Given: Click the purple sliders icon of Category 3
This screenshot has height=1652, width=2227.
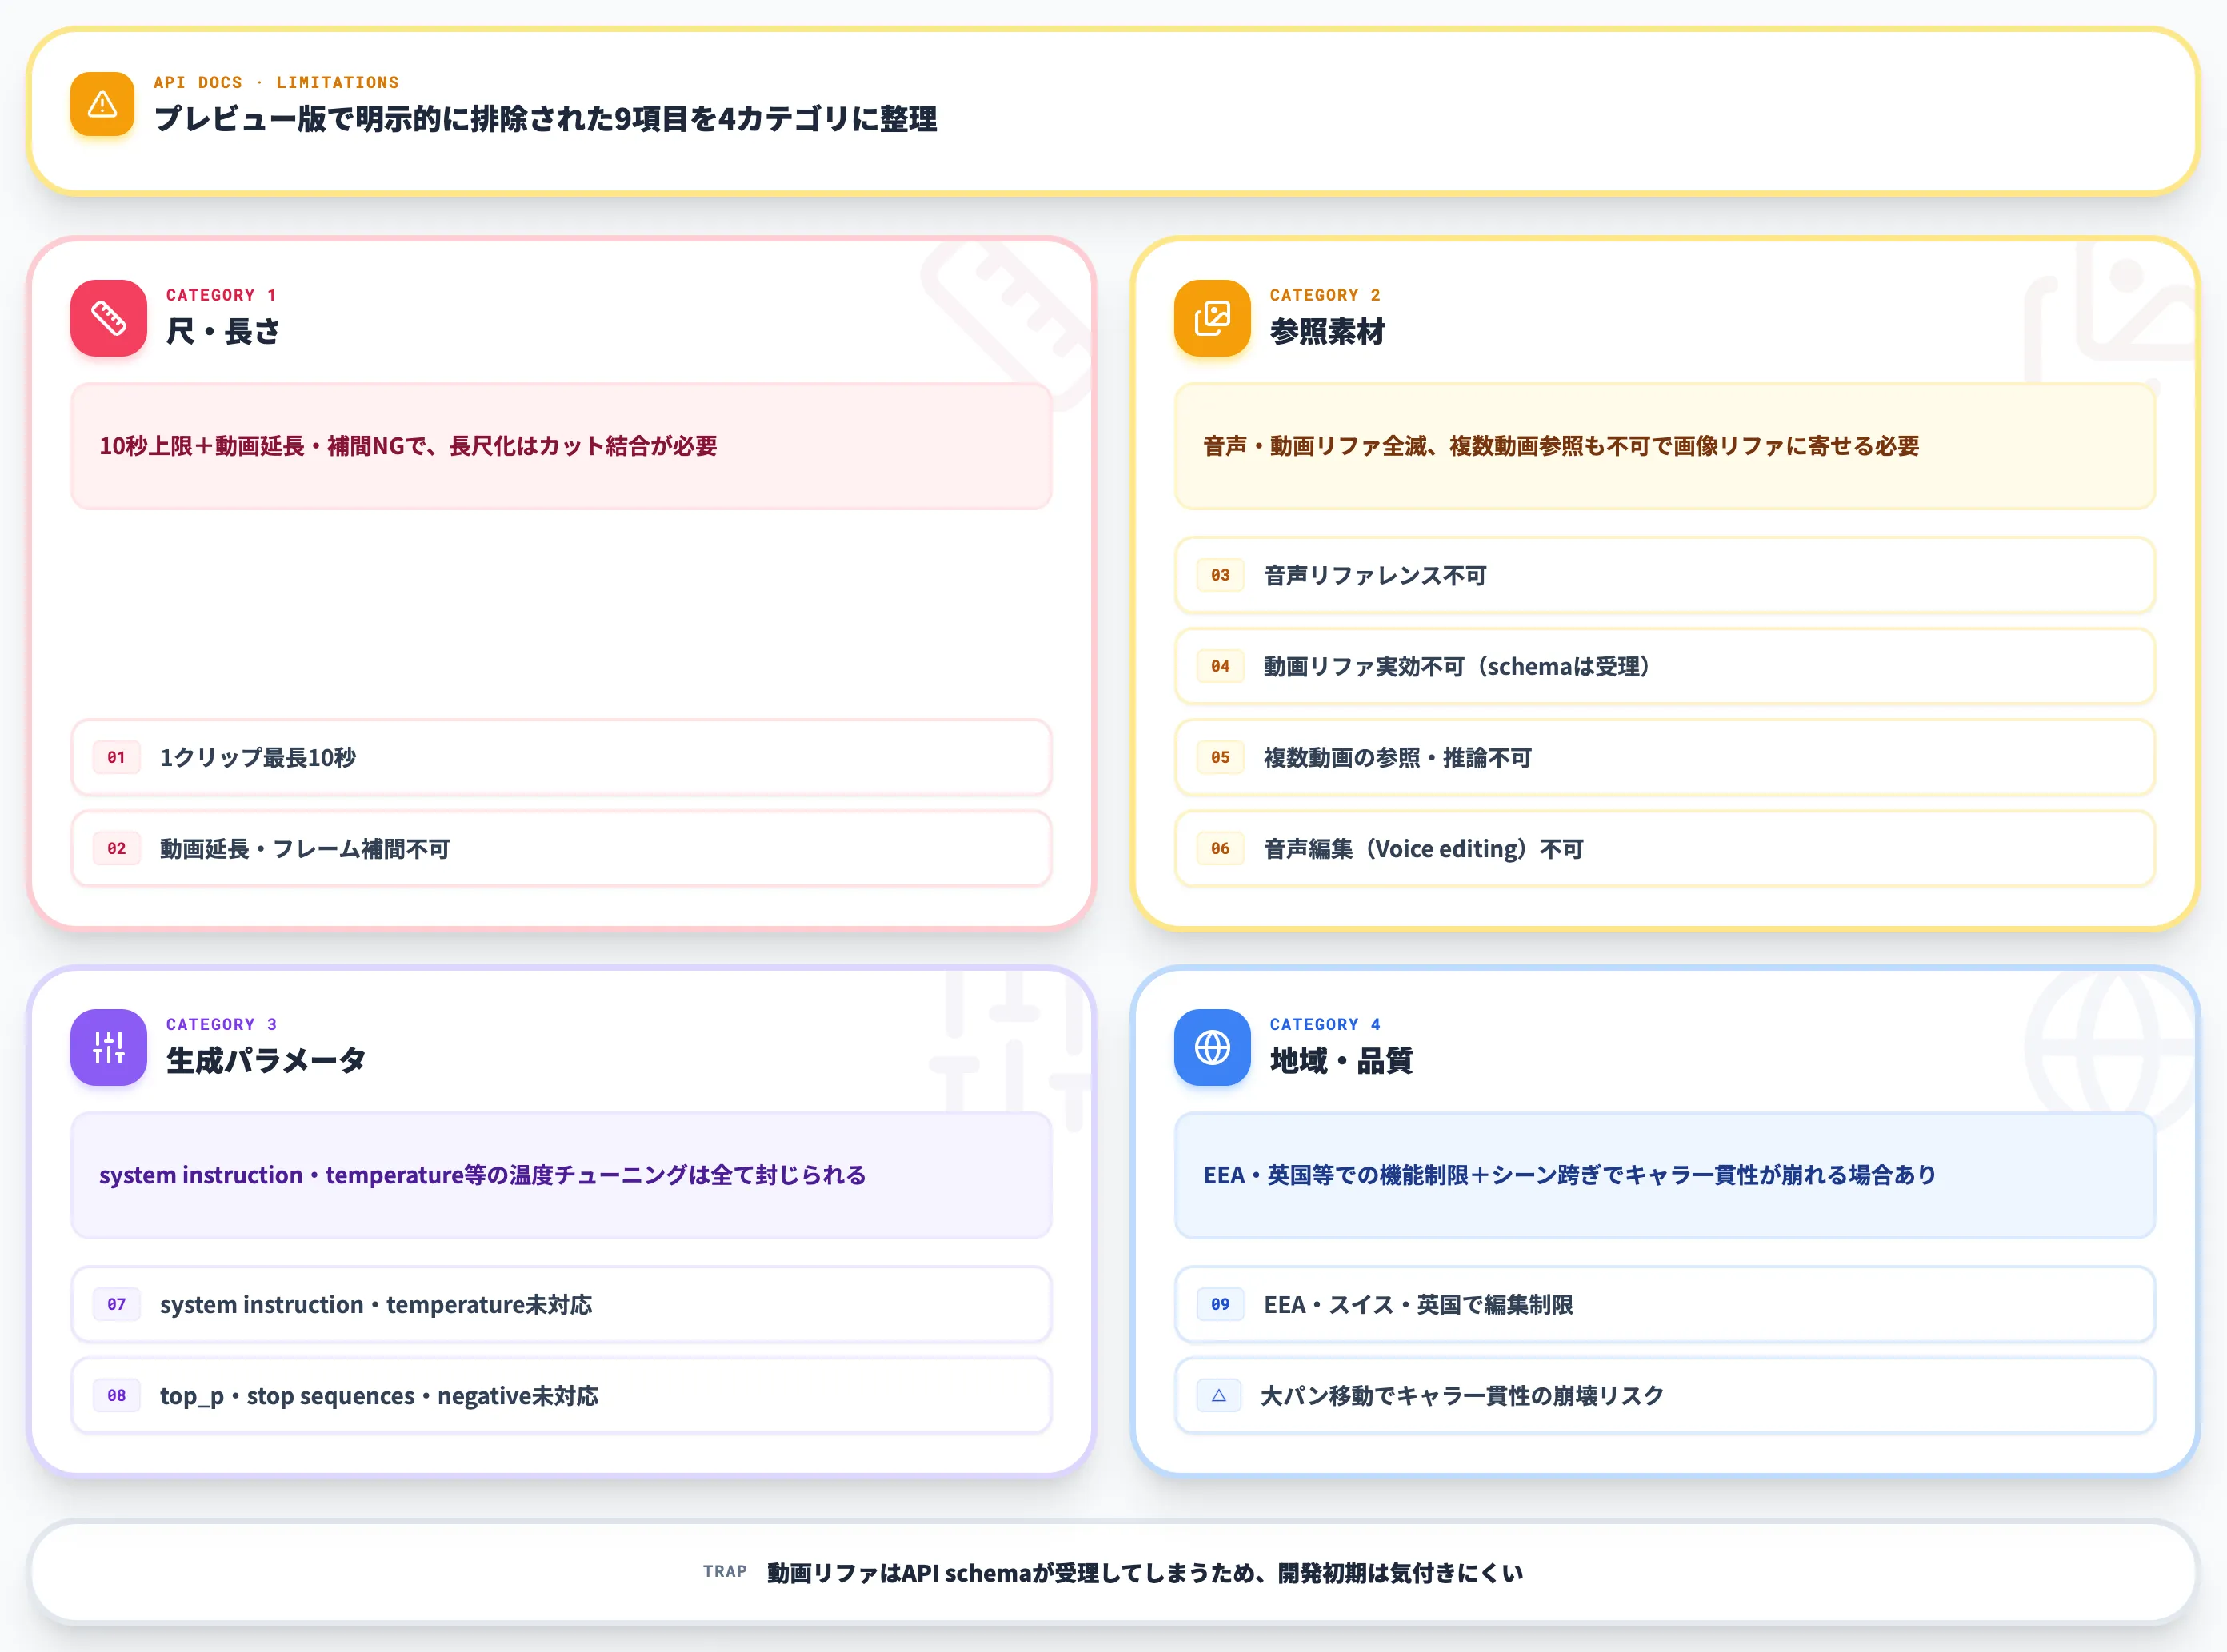Looking at the screenshot, I should [x=108, y=1047].
